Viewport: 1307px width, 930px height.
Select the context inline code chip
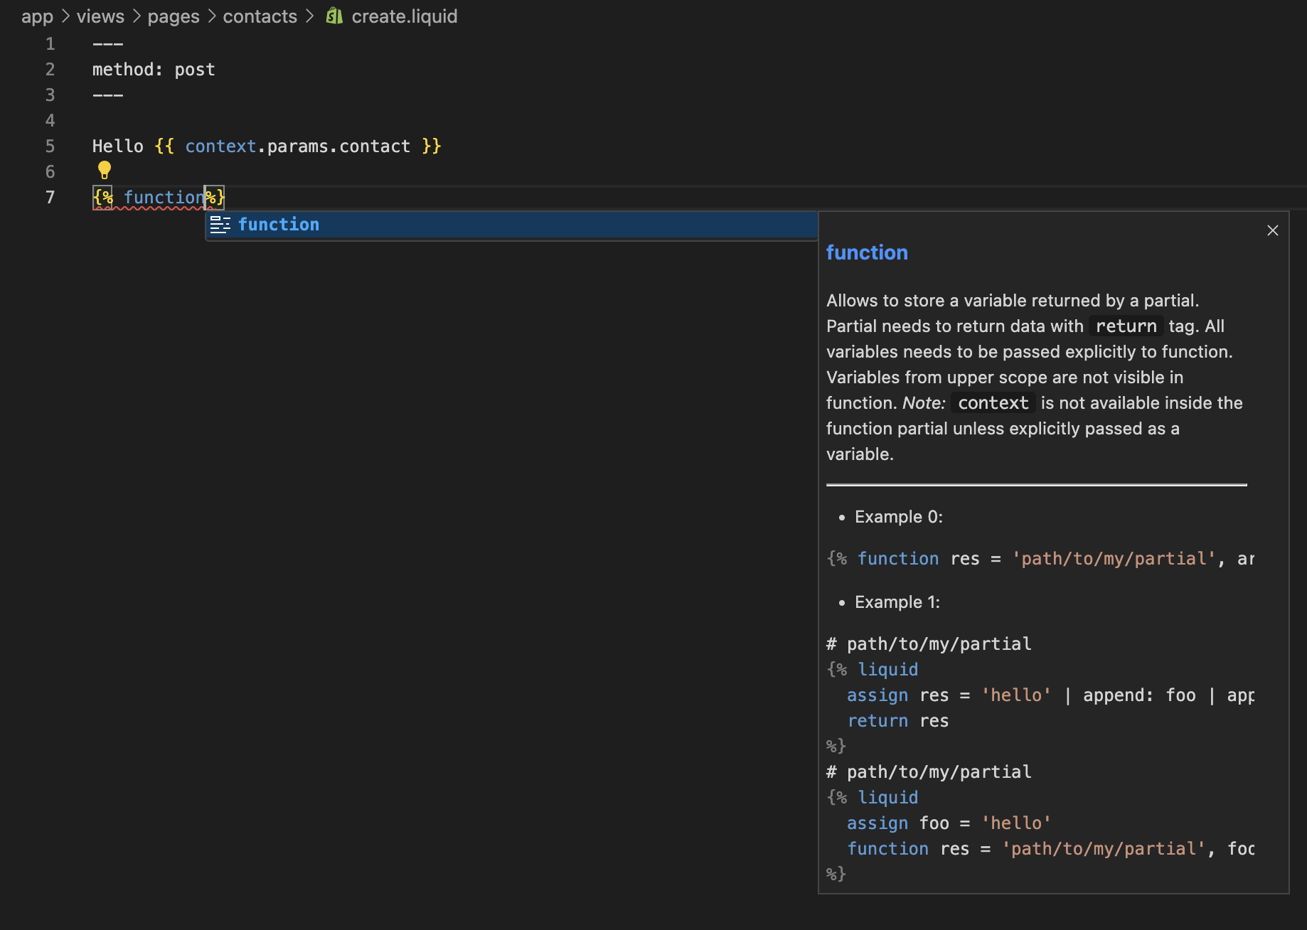[992, 402]
